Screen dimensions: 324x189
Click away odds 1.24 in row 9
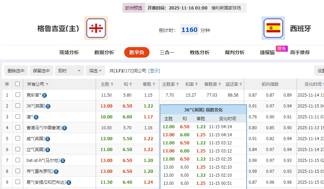tap(148, 182)
